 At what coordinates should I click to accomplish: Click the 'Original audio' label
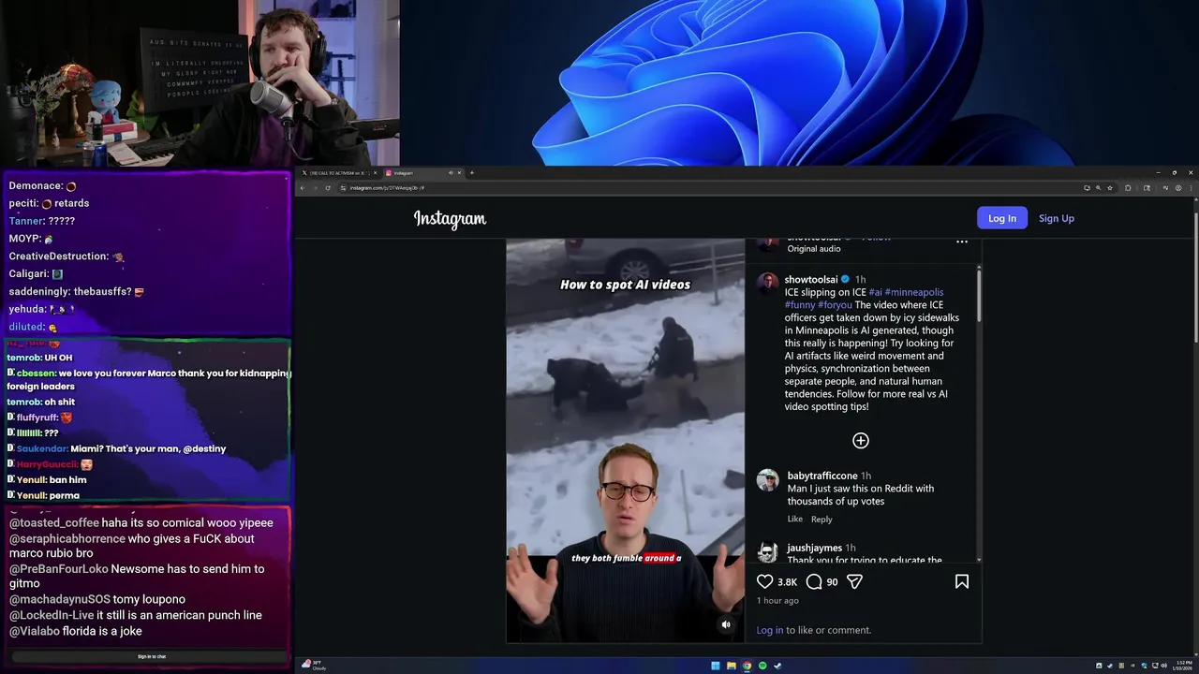tap(814, 249)
